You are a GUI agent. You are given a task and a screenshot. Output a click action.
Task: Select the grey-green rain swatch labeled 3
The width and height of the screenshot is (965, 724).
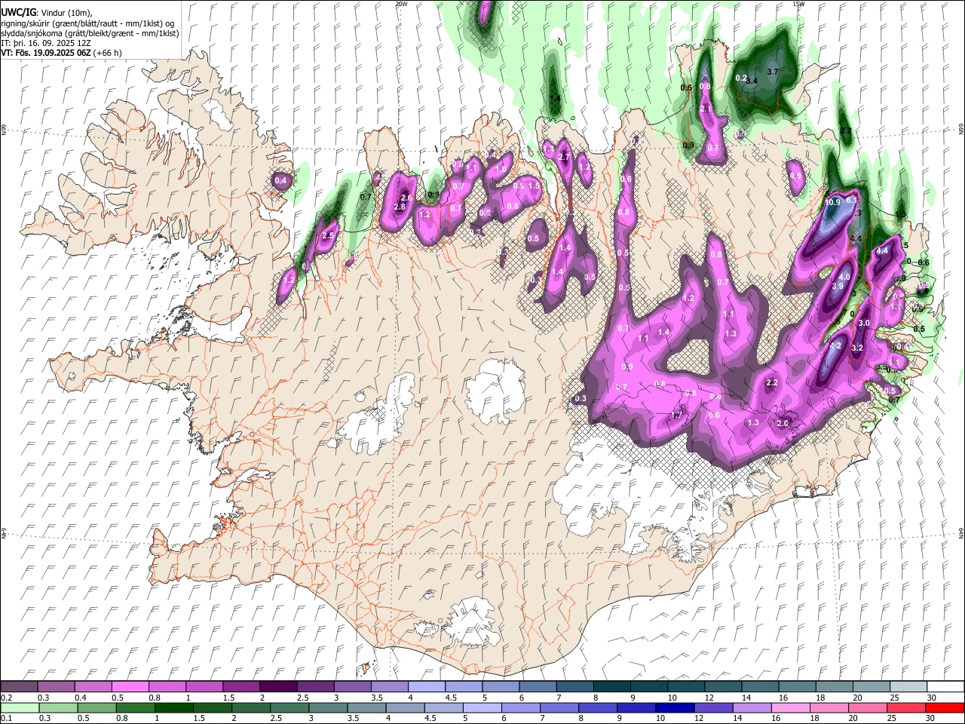click(x=328, y=707)
